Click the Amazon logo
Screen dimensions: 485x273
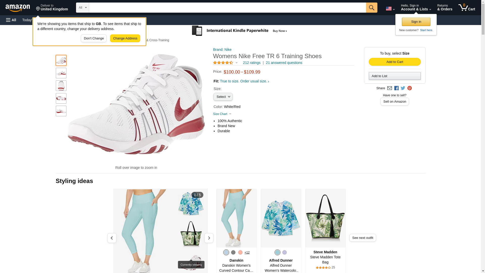pyautogui.click(x=18, y=8)
